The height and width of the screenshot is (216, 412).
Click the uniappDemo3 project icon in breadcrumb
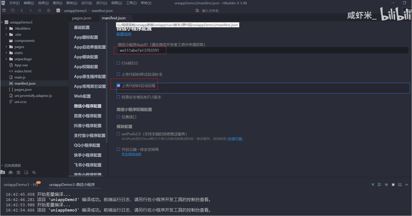click(58, 11)
